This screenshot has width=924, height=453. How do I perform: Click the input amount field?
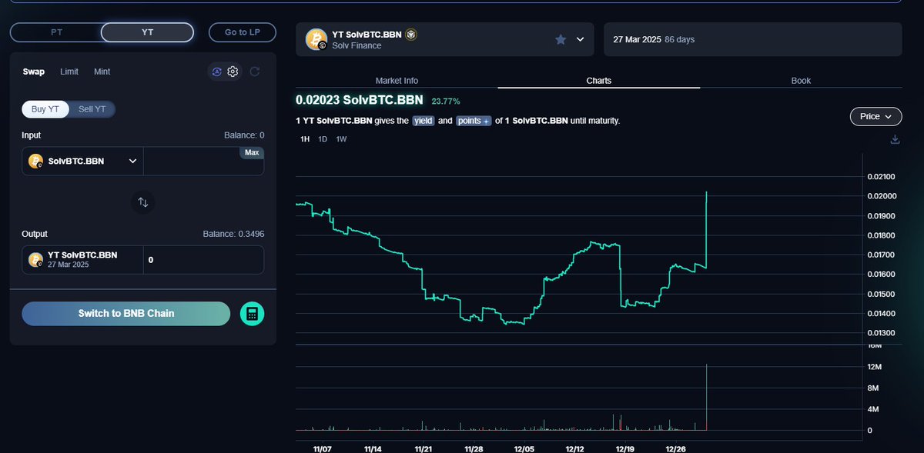pos(203,162)
